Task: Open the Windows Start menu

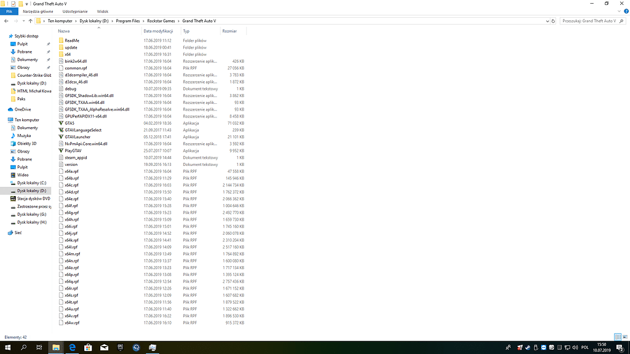Action: tap(7, 348)
